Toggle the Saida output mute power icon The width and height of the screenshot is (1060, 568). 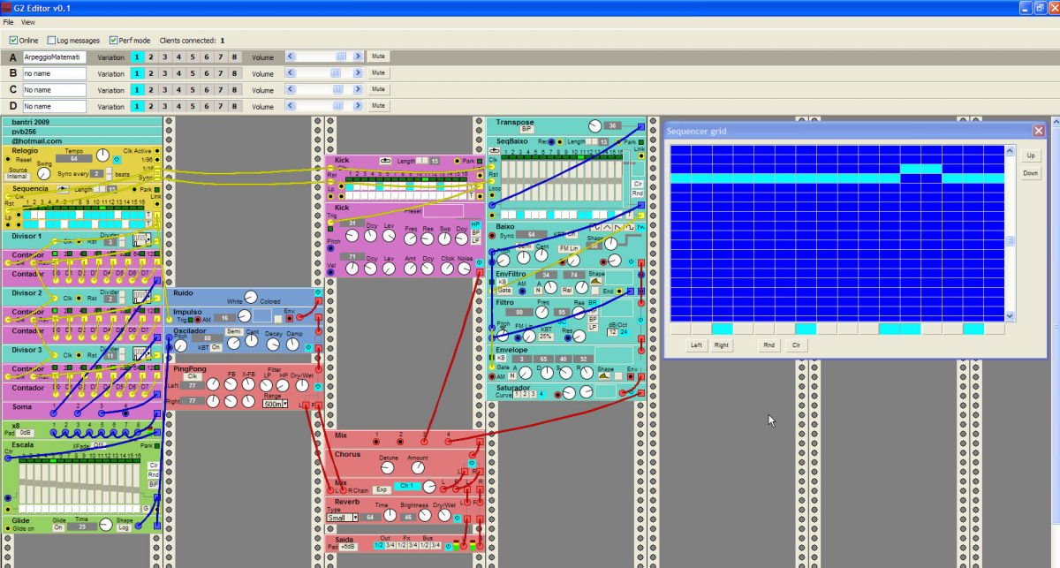pos(448,546)
